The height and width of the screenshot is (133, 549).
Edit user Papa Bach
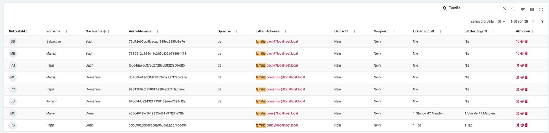517,65
